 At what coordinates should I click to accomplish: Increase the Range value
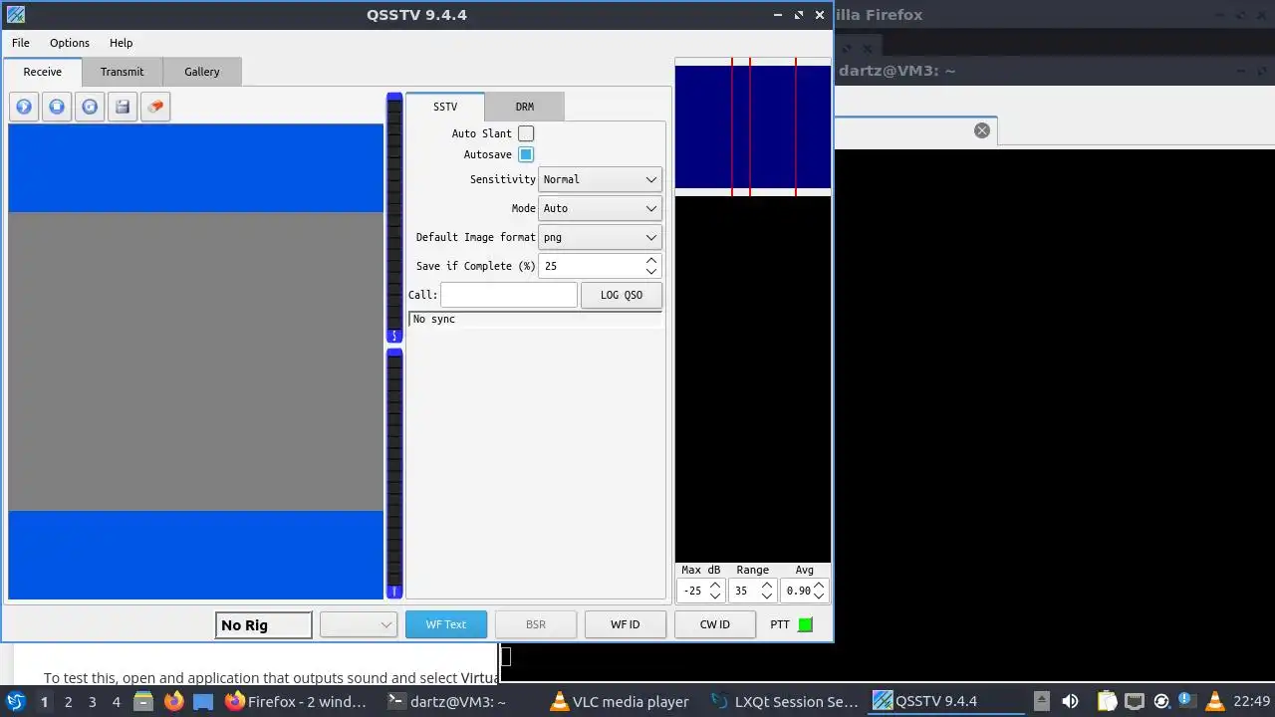767,585
